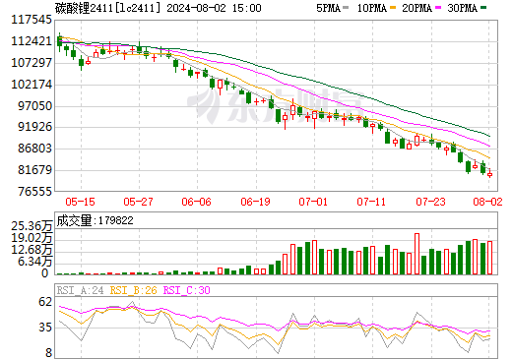Click the 成交量:179822 volume label
Screen dimensions: 512x359
(95, 220)
